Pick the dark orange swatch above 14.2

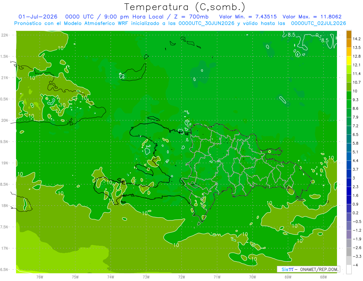coord(349,35)
